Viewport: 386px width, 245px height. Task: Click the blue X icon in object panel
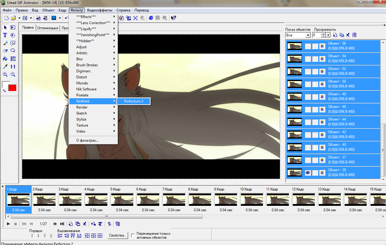click(348, 35)
